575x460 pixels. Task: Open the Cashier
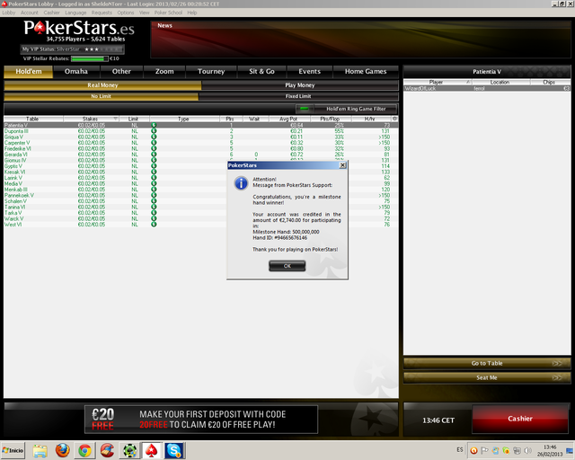click(520, 419)
